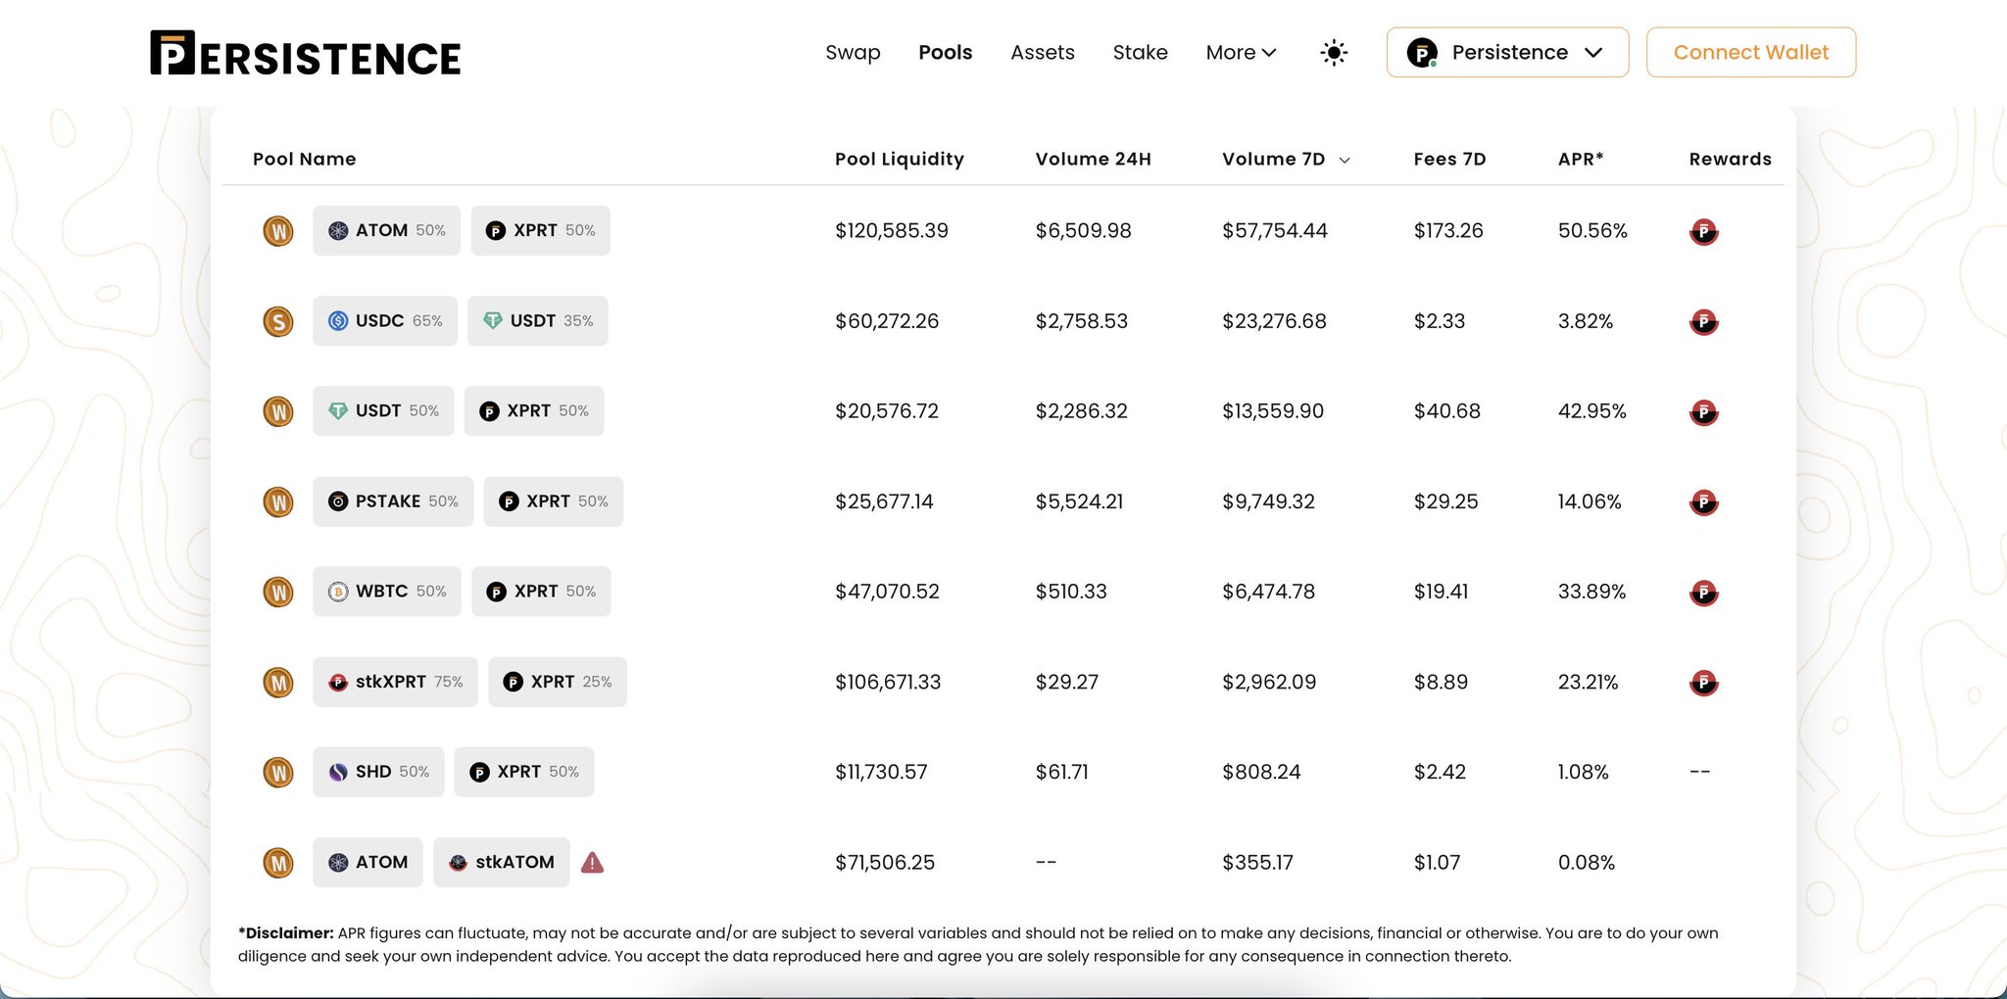Click the reward icon in USDT/XPRT row
The image size is (2007, 999).
click(1704, 412)
